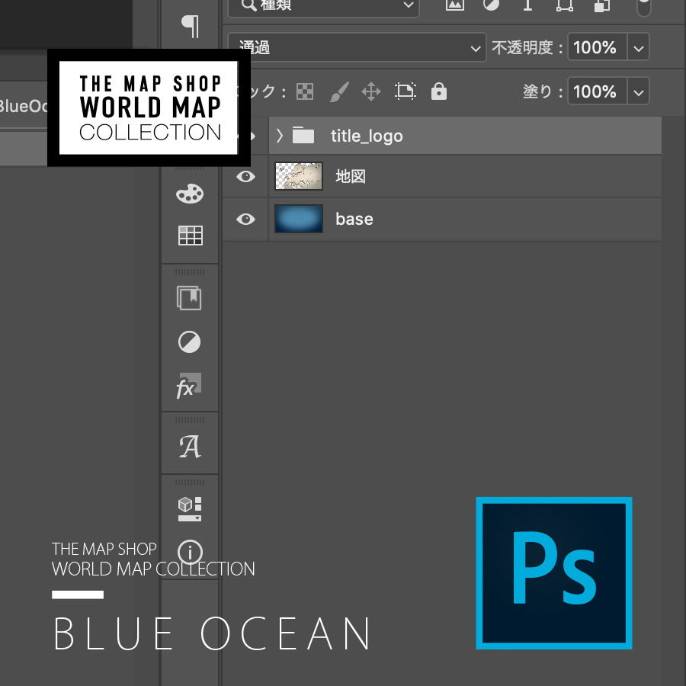686x686 pixels.
Task: Select the 地図 layer name
Action: point(351,176)
